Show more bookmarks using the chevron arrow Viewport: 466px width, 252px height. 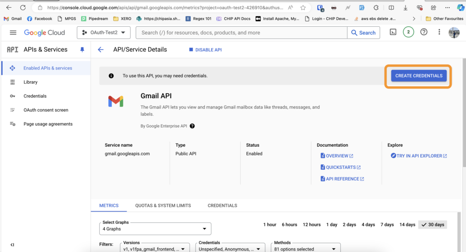pyautogui.click(x=414, y=19)
